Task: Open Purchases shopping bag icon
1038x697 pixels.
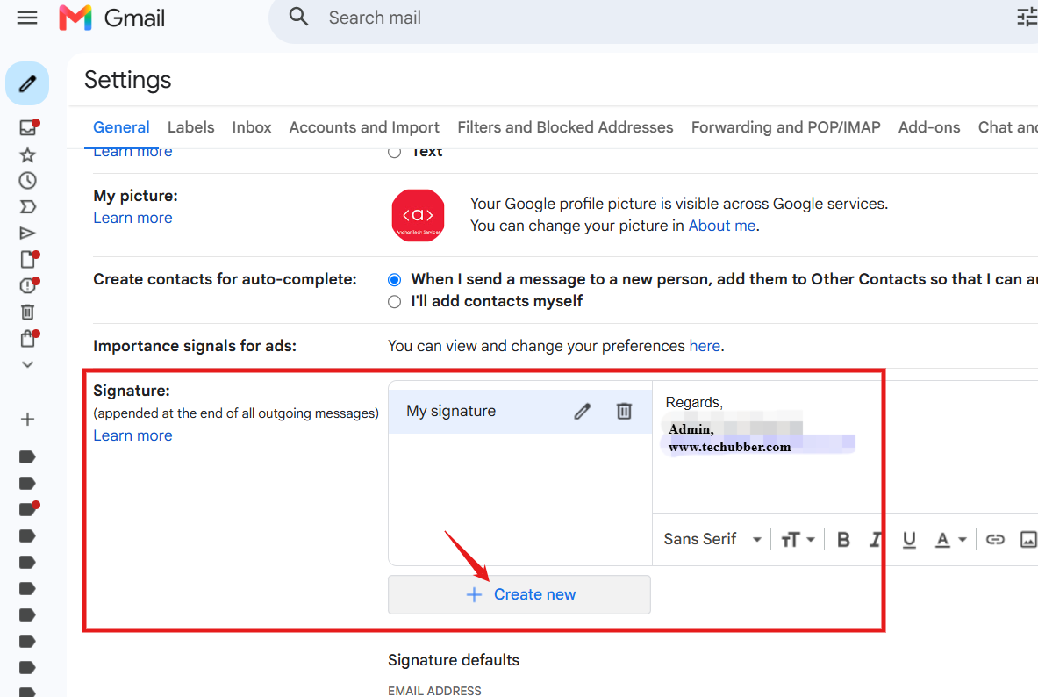Action: point(28,338)
